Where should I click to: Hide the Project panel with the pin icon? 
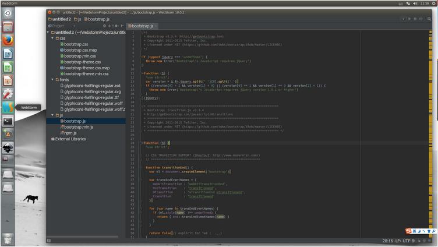click(122, 26)
